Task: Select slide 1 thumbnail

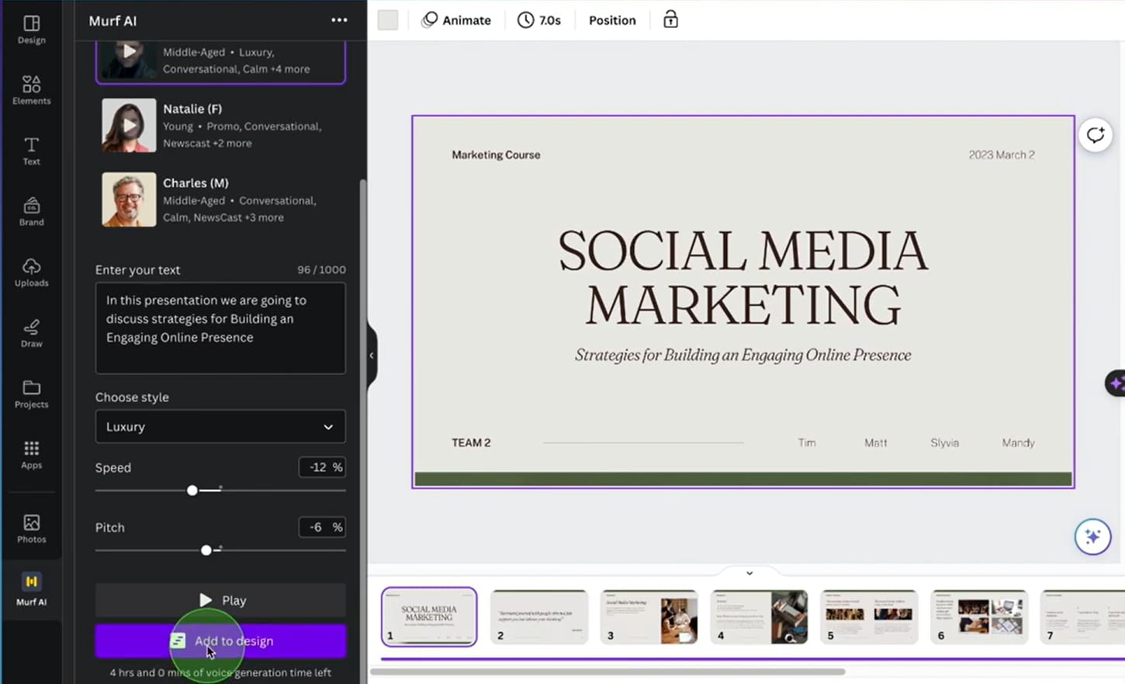Action: click(429, 616)
